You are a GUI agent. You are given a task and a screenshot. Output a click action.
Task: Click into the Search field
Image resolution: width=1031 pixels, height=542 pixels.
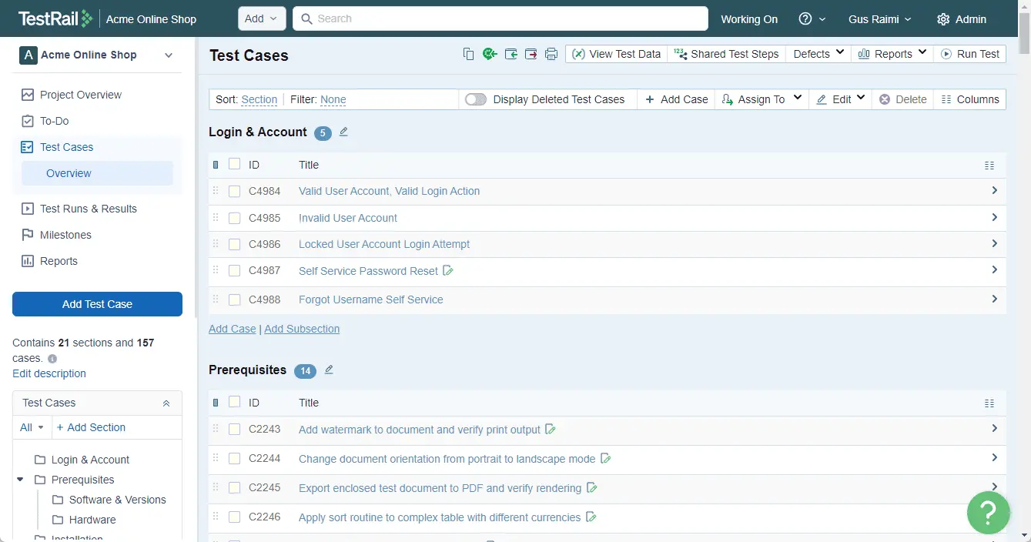[500, 19]
